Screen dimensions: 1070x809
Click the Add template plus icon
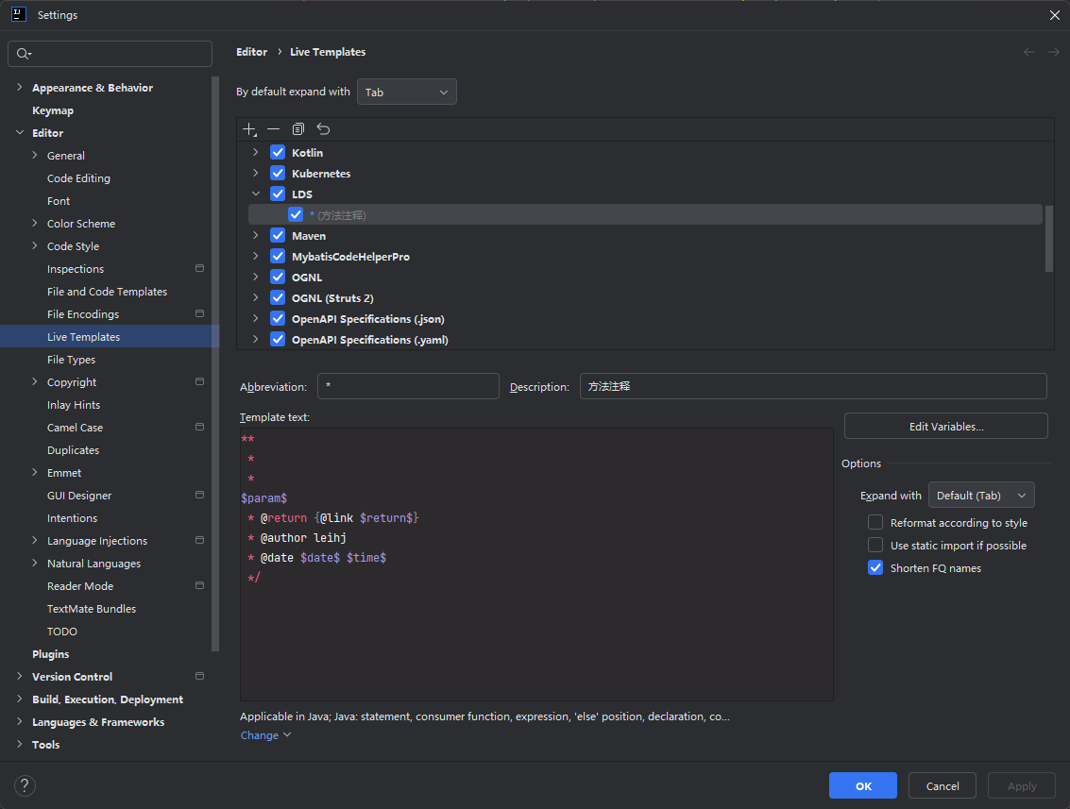[x=249, y=129]
